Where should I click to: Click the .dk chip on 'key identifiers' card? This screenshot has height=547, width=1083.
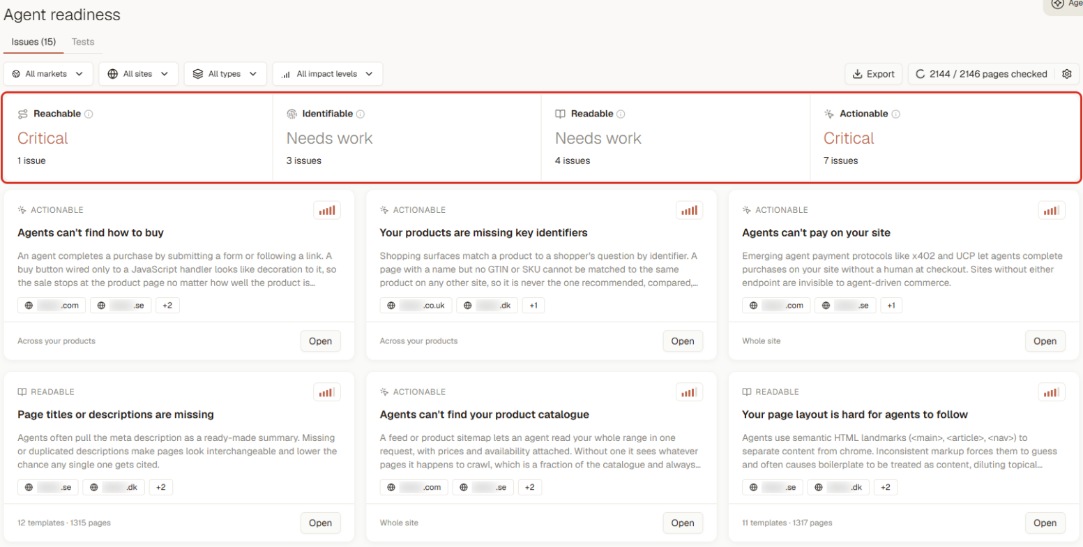pos(487,306)
